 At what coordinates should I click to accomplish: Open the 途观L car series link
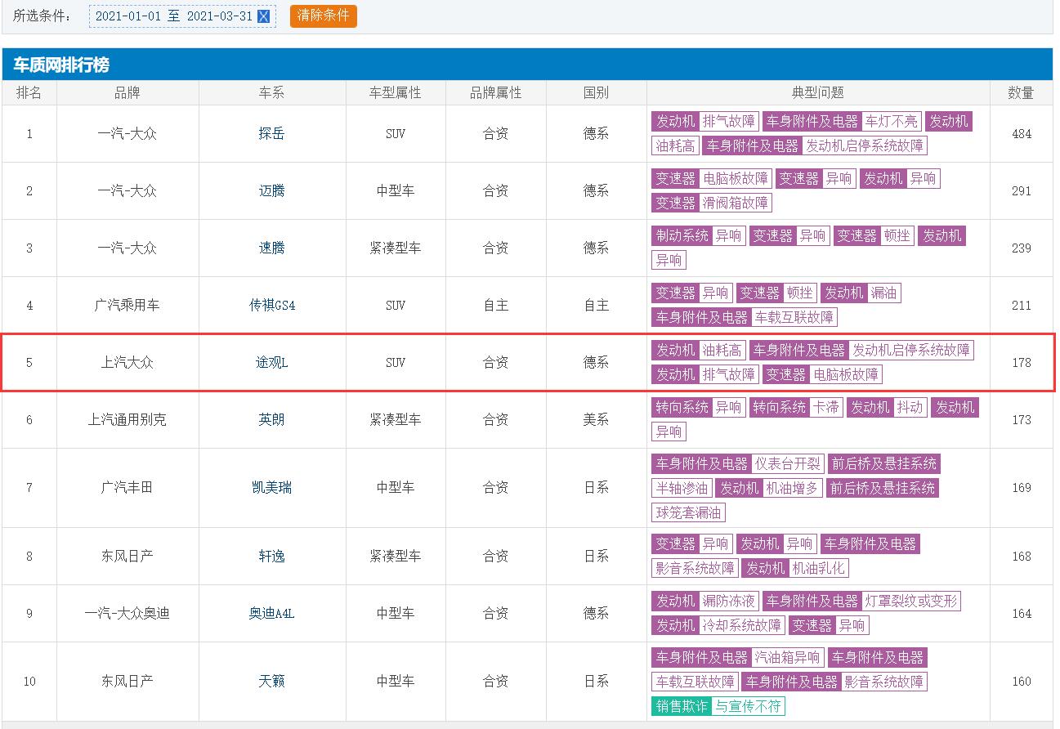tap(271, 363)
